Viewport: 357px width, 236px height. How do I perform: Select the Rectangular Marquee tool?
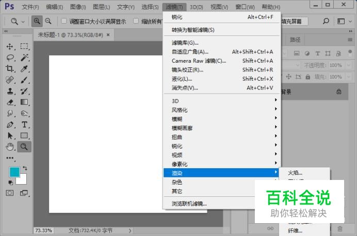coord(24,46)
